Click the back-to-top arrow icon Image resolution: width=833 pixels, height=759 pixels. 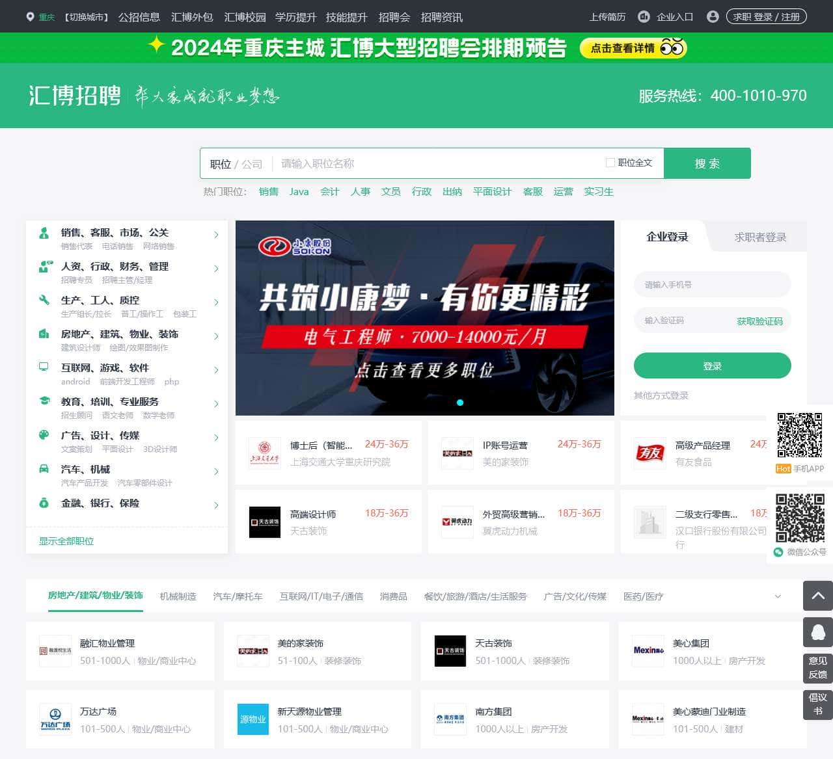click(818, 596)
